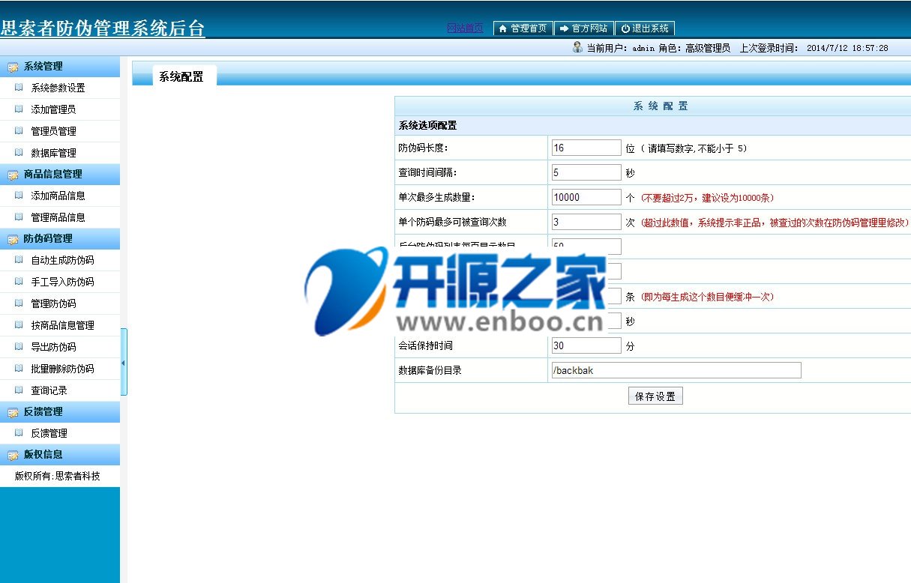
Task: Click folder icon beside 版权信息
Action: pyautogui.click(x=13, y=455)
